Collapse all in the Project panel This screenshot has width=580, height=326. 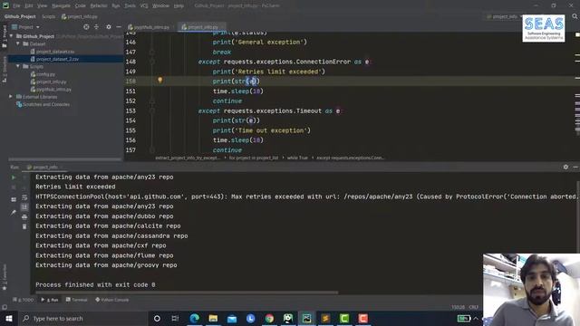coord(97,27)
